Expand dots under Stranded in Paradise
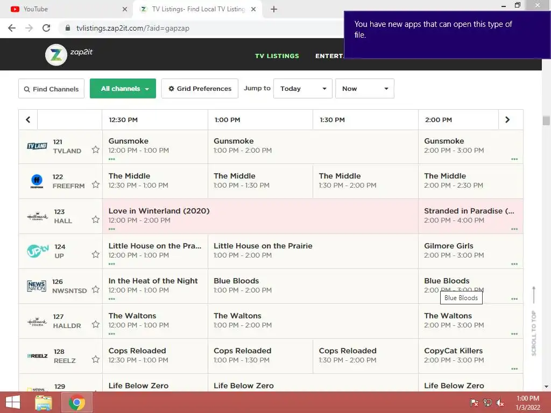Screen dimensions: 551x413 tap(514, 229)
